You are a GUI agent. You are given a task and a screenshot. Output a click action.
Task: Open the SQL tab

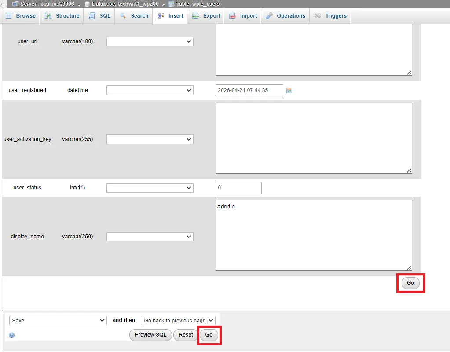[104, 15]
